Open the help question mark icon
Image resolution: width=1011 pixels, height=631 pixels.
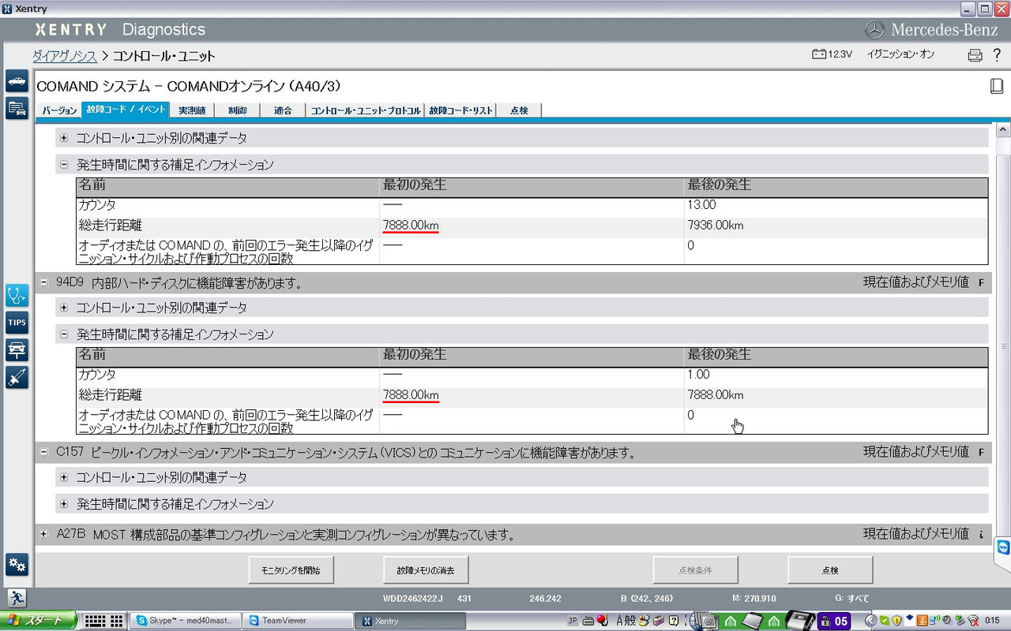click(997, 54)
